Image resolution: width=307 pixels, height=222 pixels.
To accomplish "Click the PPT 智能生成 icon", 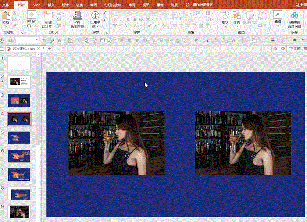I will click(x=78, y=15).
